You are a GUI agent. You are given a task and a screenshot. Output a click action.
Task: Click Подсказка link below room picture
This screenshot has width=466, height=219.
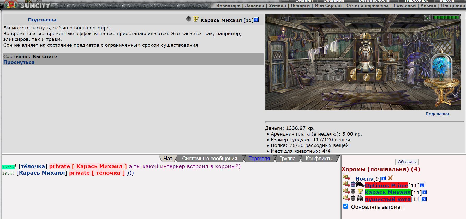click(437, 114)
